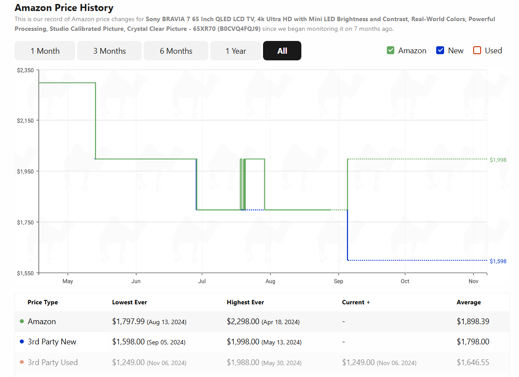Click the 3rd Party New row label
Image resolution: width=519 pixels, height=377 pixels.
tap(52, 342)
